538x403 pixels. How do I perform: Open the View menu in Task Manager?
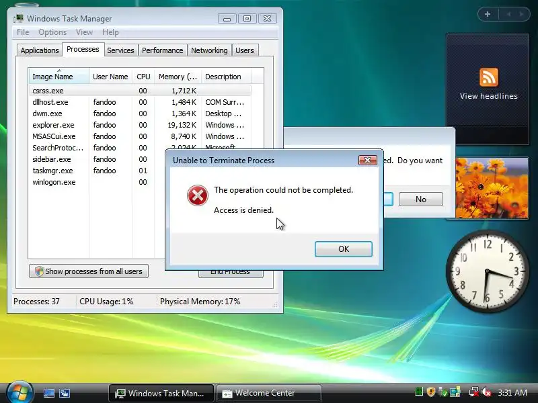[x=84, y=32]
